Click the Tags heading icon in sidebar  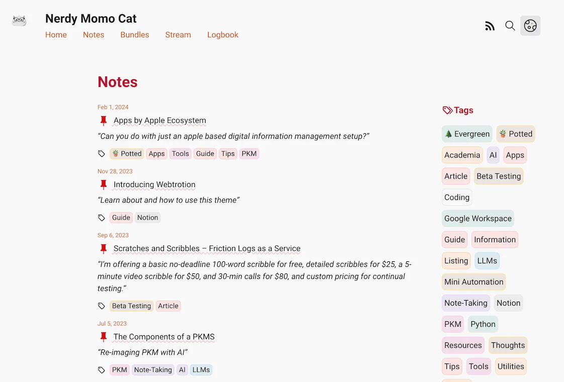447,110
